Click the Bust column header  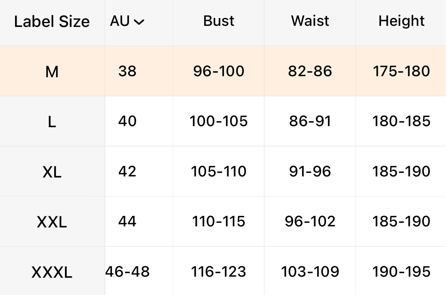[x=218, y=21]
